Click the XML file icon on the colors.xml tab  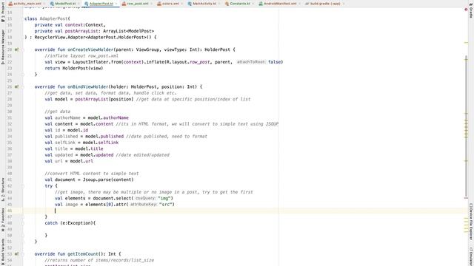[159, 4]
